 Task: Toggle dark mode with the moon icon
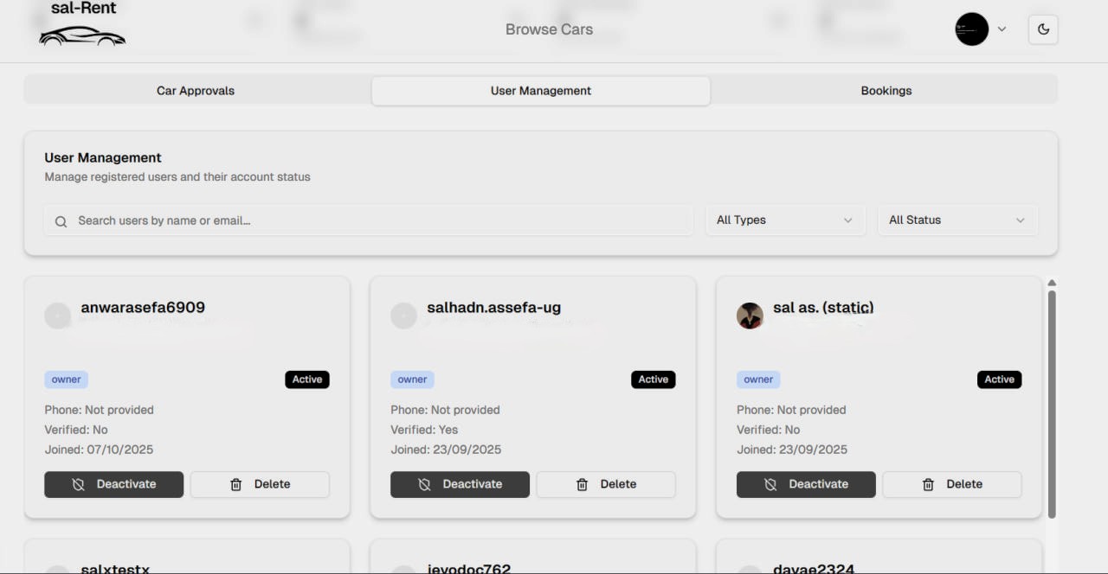[1042, 29]
